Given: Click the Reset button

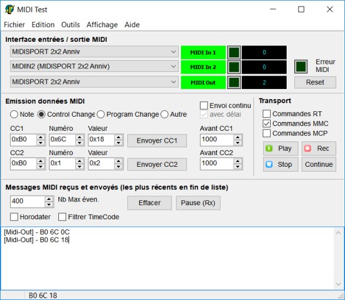Looking at the screenshot, I should 315,83.
